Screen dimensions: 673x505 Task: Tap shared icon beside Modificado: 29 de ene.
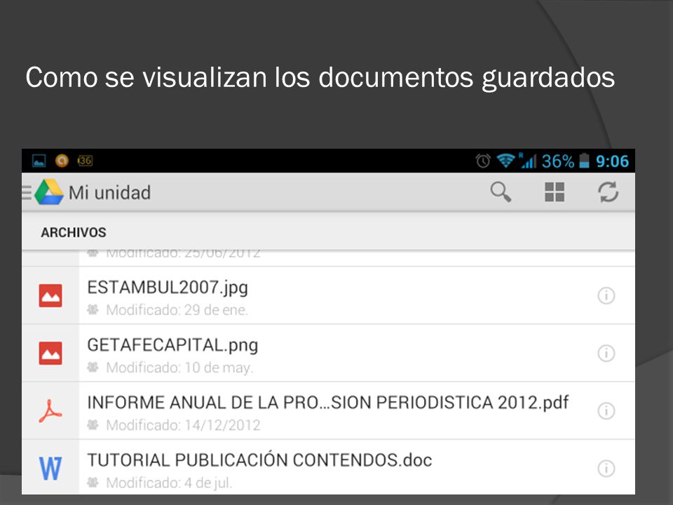point(93,309)
